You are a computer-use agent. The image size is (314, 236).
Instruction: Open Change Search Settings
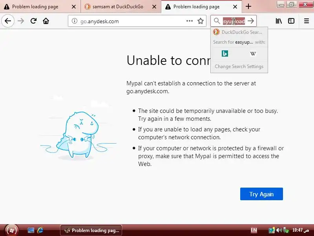(239, 66)
